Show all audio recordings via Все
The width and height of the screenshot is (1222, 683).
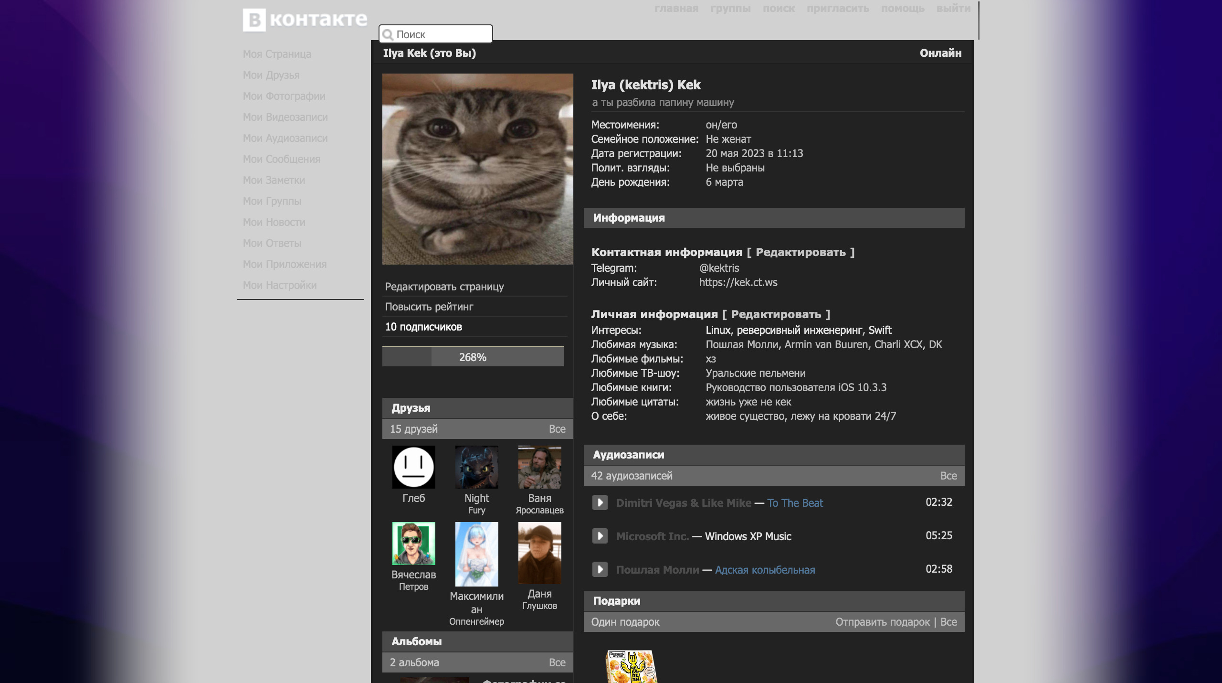tap(948, 476)
